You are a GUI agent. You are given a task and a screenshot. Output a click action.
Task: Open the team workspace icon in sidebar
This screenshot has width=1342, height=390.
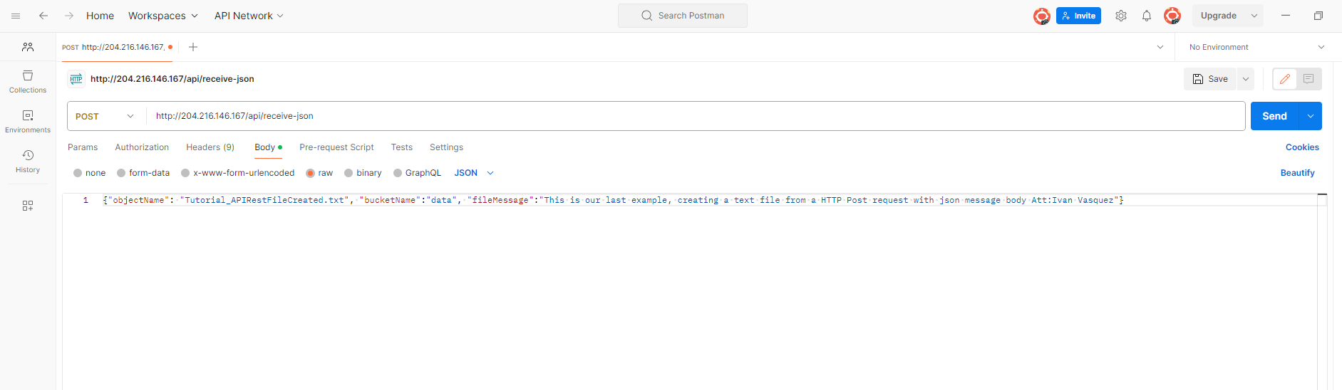(28, 47)
